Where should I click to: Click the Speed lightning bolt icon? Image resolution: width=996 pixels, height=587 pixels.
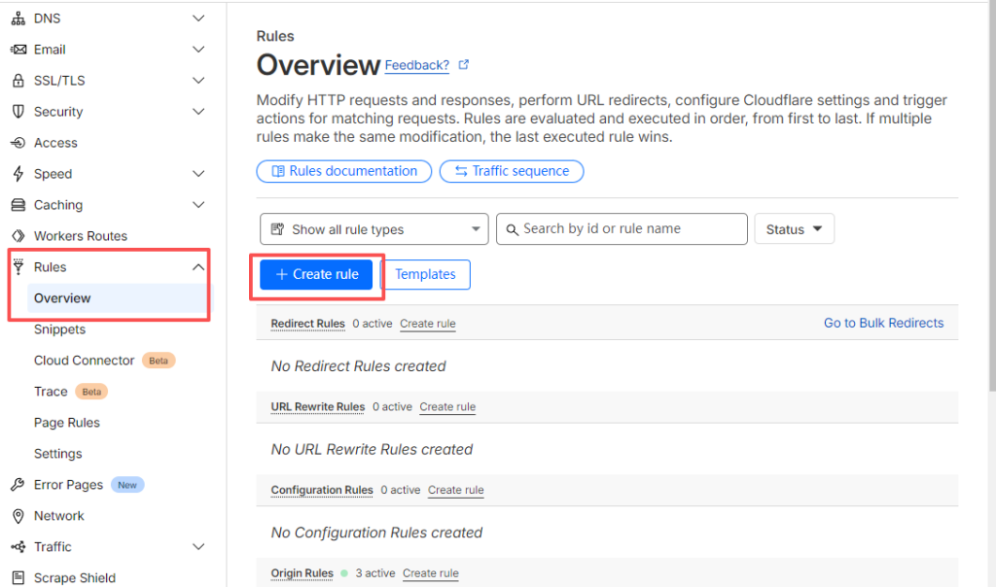coord(17,174)
